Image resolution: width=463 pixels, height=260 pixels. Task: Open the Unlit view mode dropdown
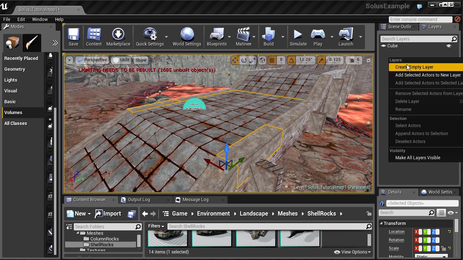(x=121, y=60)
